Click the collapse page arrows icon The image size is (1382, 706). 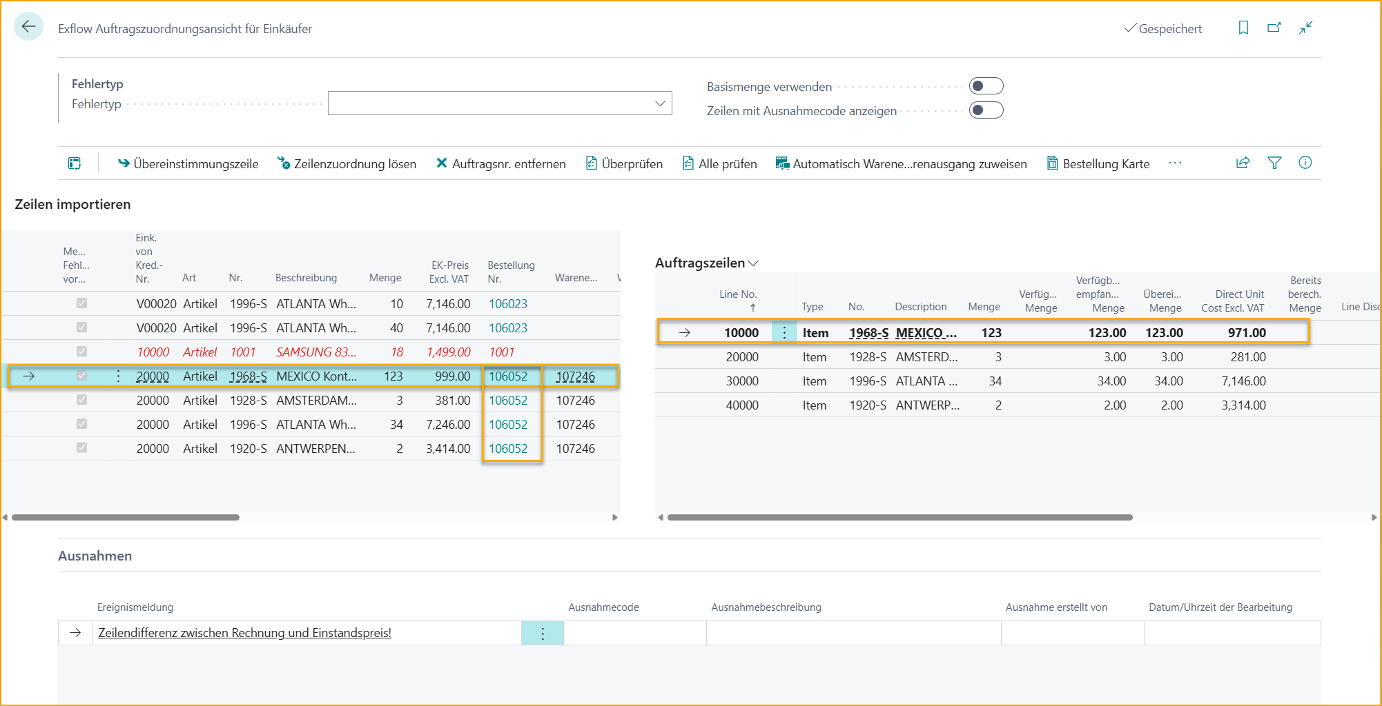1305,28
